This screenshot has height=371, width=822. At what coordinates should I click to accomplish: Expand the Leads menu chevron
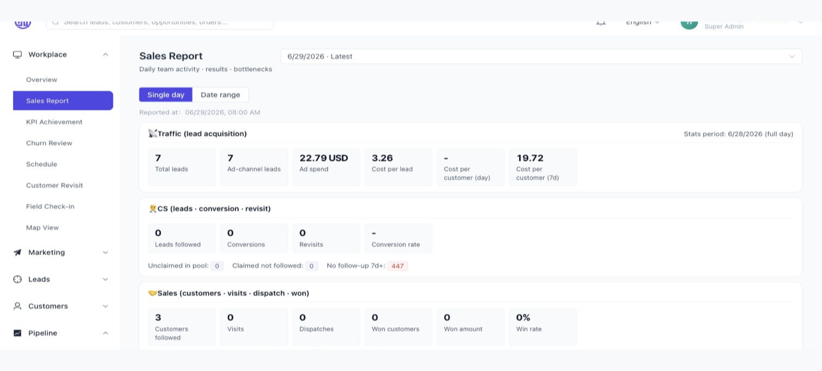point(105,280)
